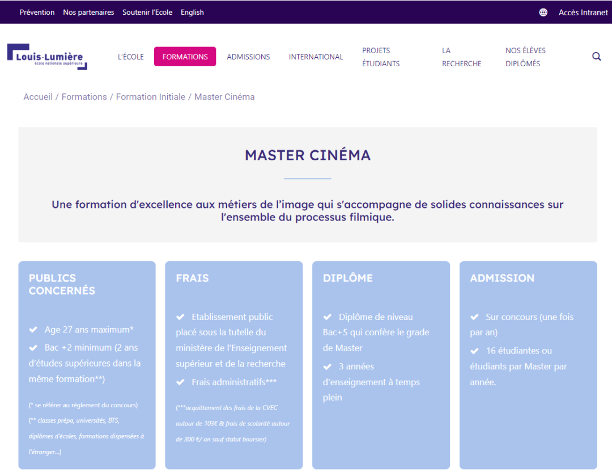Image resolution: width=612 pixels, height=473 pixels.
Task: Select the FORMATIONS menu item
Action: point(185,57)
